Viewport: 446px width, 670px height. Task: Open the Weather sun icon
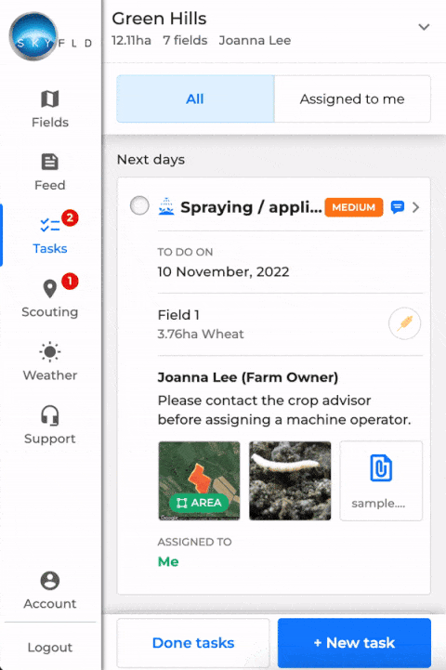coord(50,352)
